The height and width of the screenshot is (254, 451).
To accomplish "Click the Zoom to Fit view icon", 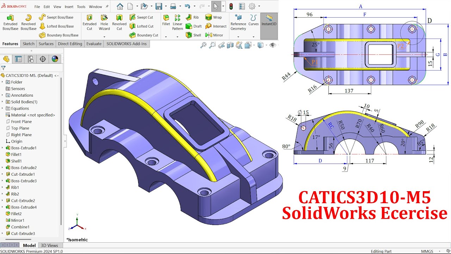I will click(x=203, y=45).
